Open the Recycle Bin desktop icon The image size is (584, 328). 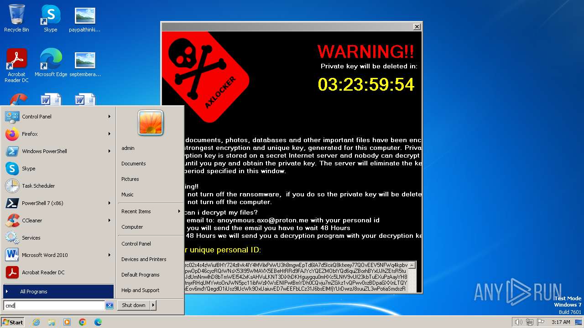pos(16,19)
